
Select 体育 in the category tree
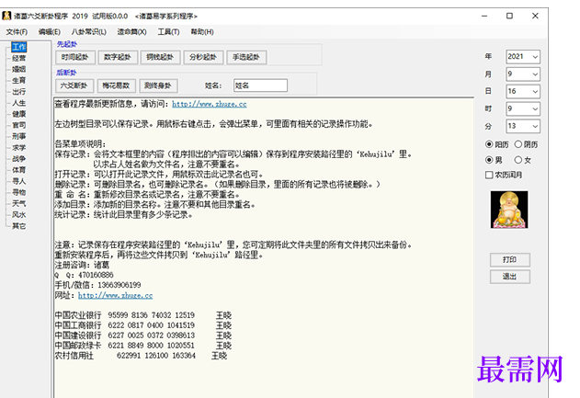(19, 170)
